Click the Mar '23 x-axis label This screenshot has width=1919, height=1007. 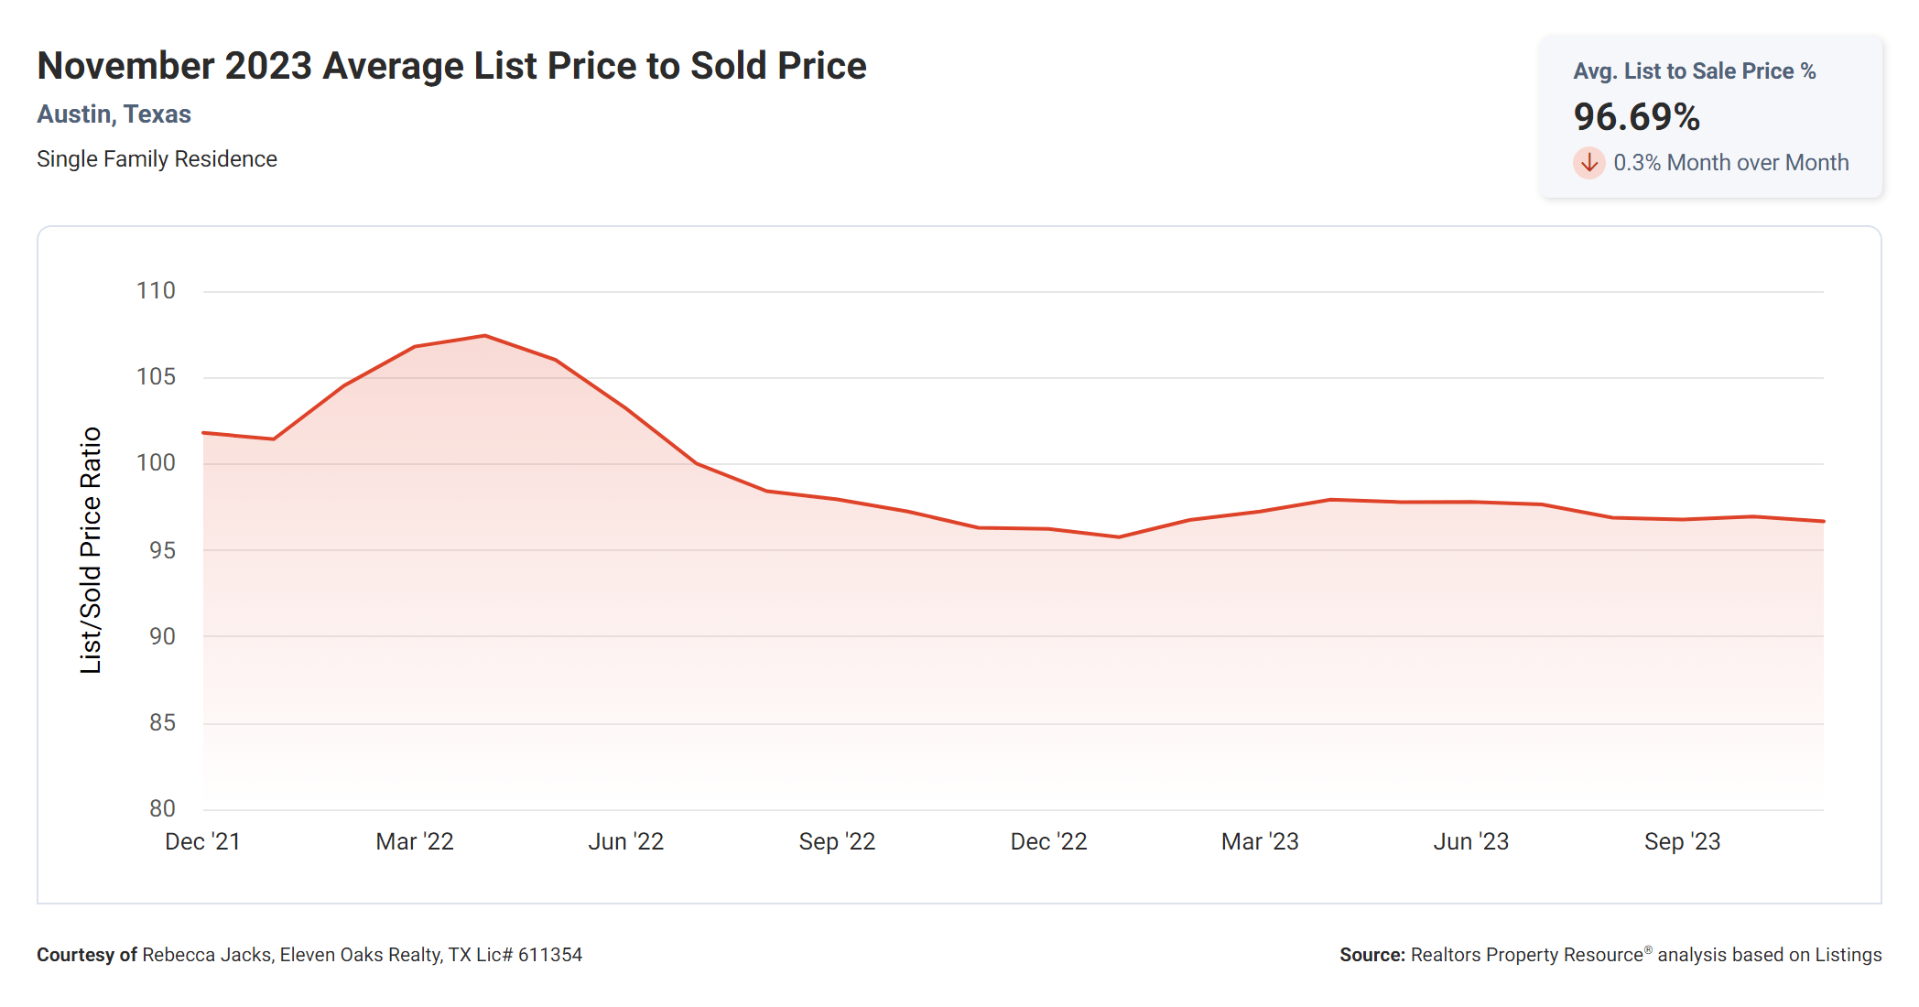click(1260, 841)
